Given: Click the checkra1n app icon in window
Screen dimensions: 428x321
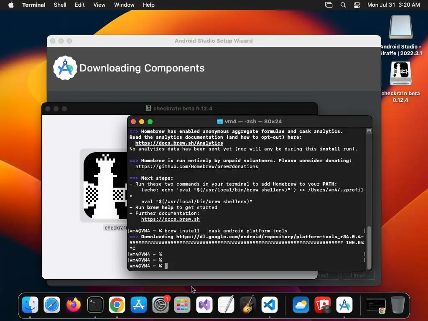Looking at the screenshot, I should (105, 186).
